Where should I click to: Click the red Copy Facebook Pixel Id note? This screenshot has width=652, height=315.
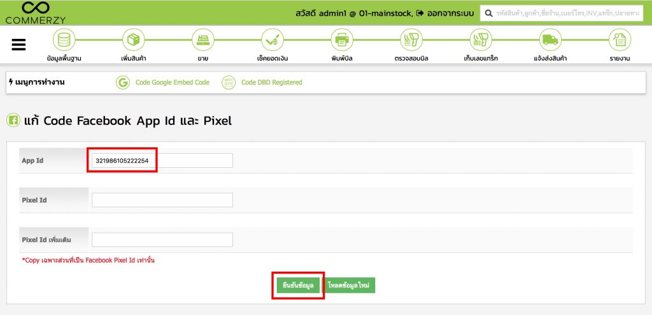[88, 260]
